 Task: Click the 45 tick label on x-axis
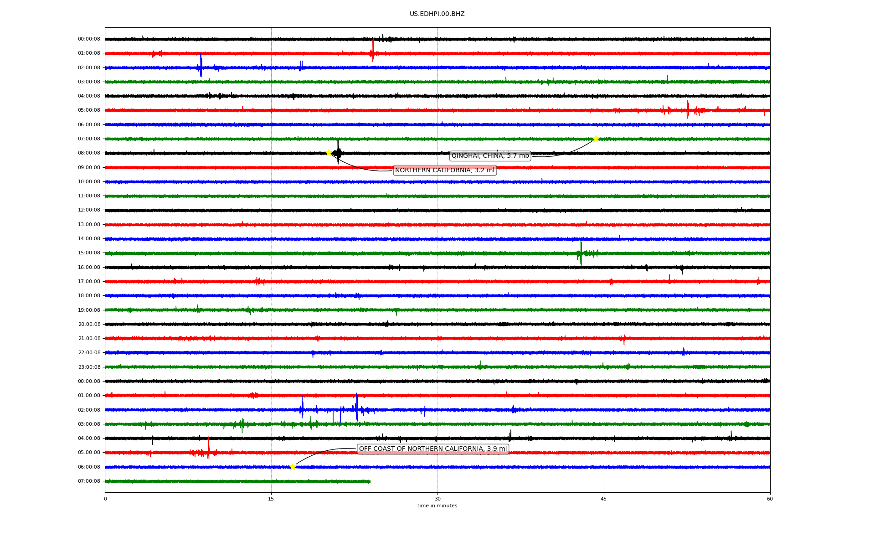[604, 499]
